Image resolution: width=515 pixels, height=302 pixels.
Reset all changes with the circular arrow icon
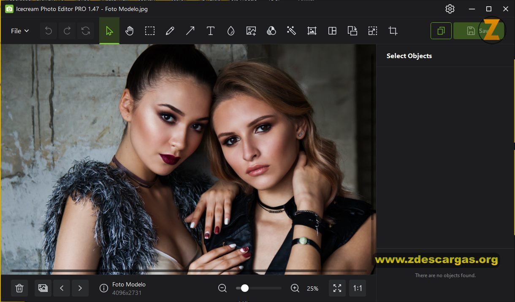[86, 31]
